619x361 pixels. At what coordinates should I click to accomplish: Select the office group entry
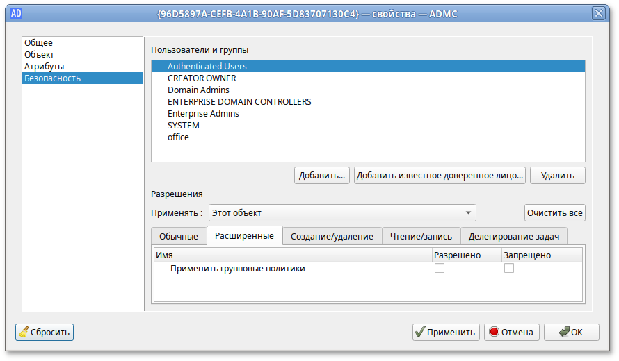(368, 137)
